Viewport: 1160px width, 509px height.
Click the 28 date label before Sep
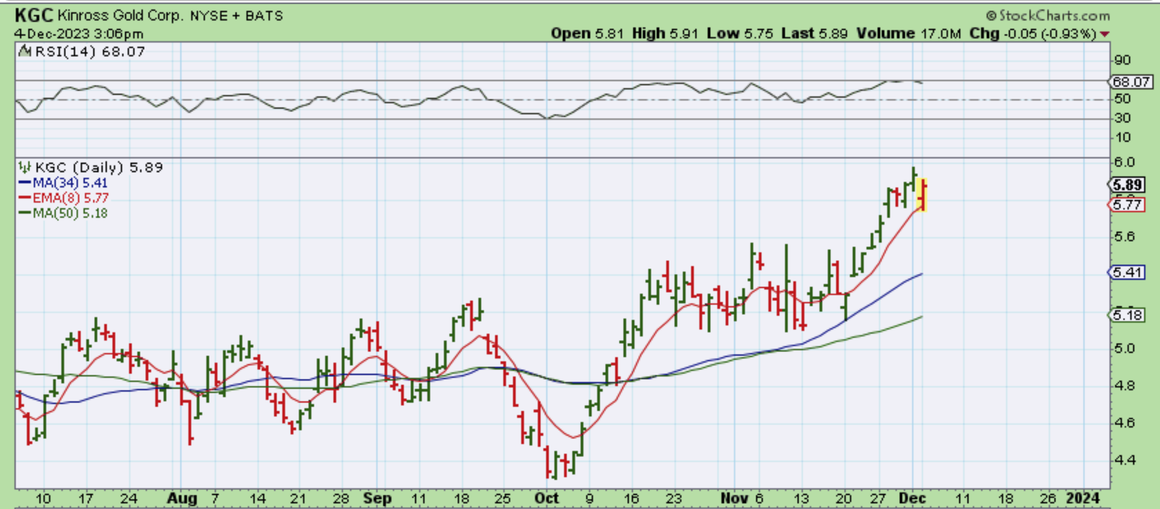click(x=341, y=499)
